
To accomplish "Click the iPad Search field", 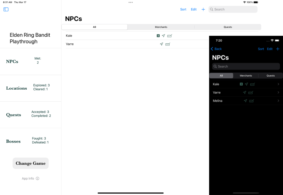I will point(233,9).
